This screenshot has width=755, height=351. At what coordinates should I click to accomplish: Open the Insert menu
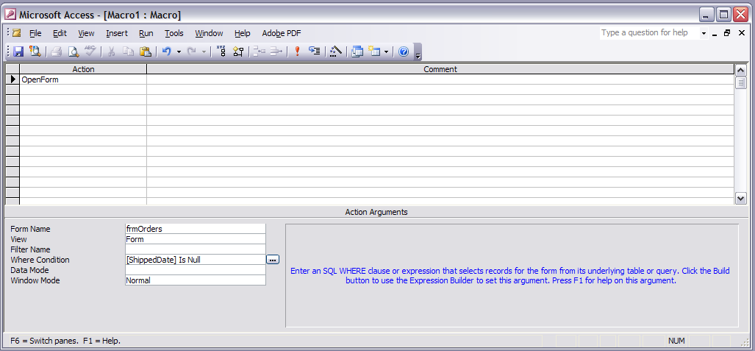[117, 33]
